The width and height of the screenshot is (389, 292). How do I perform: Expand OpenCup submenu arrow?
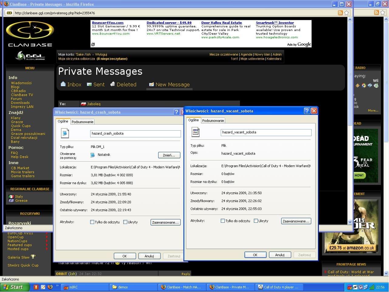pyautogui.click(x=47, y=237)
